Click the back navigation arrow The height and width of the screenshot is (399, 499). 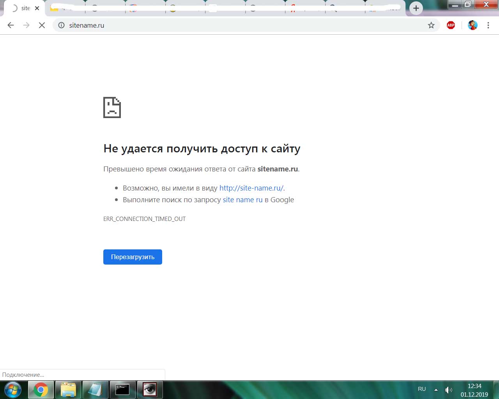11,25
